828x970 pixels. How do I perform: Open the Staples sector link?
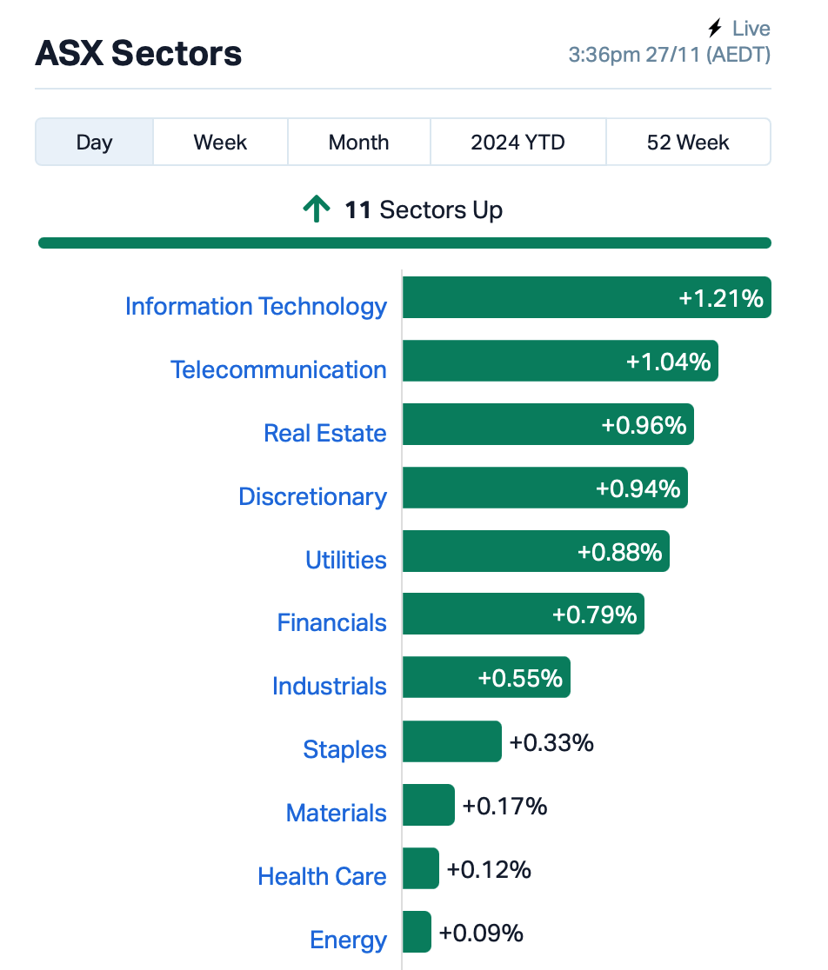(344, 750)
